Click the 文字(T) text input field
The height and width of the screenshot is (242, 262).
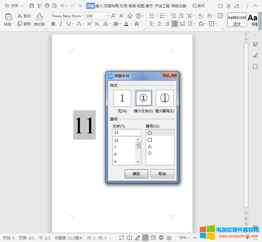click(x=127, y=133)
